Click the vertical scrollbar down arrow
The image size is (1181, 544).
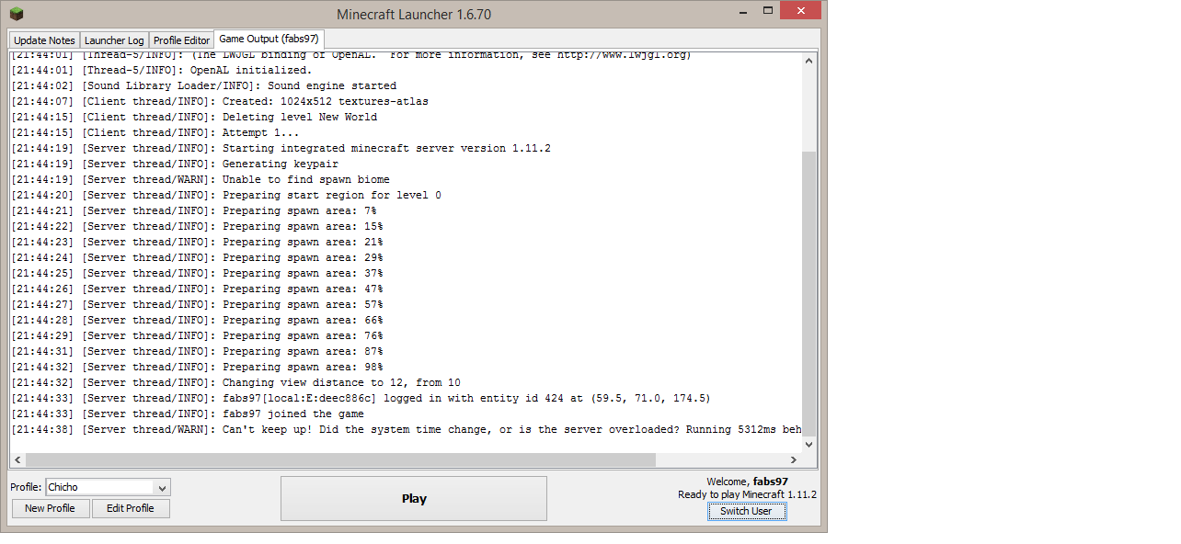pyautogui.click(x=809, y=444)
